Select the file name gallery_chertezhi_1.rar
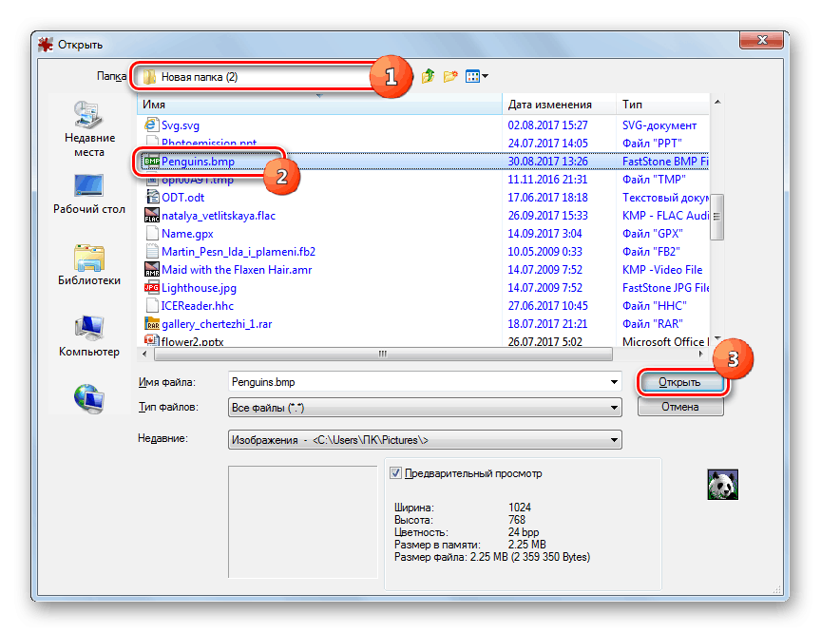 pyautogui.click(x=217, y=323)
